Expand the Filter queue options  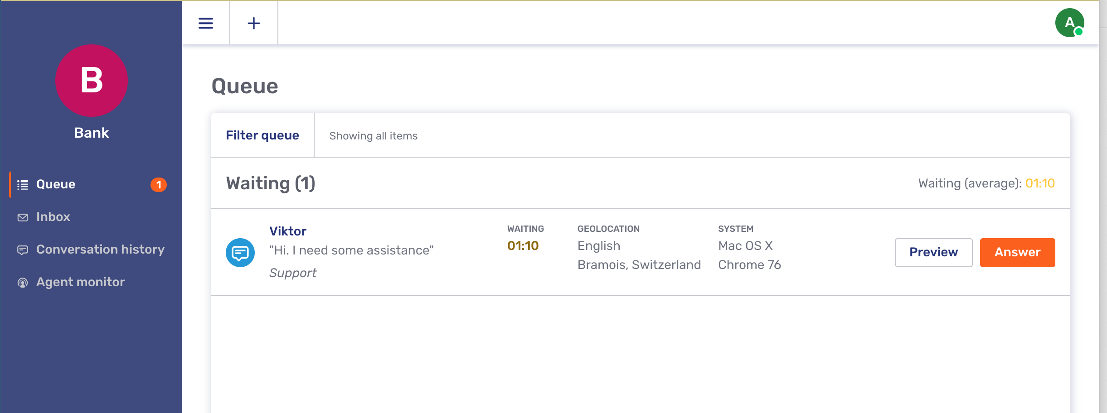(x=262, y=135)
